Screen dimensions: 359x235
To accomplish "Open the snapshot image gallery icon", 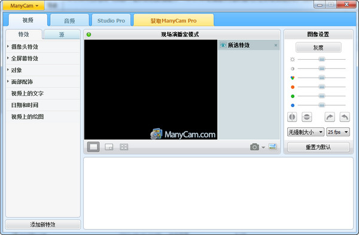I will click(x=272, y=147).
